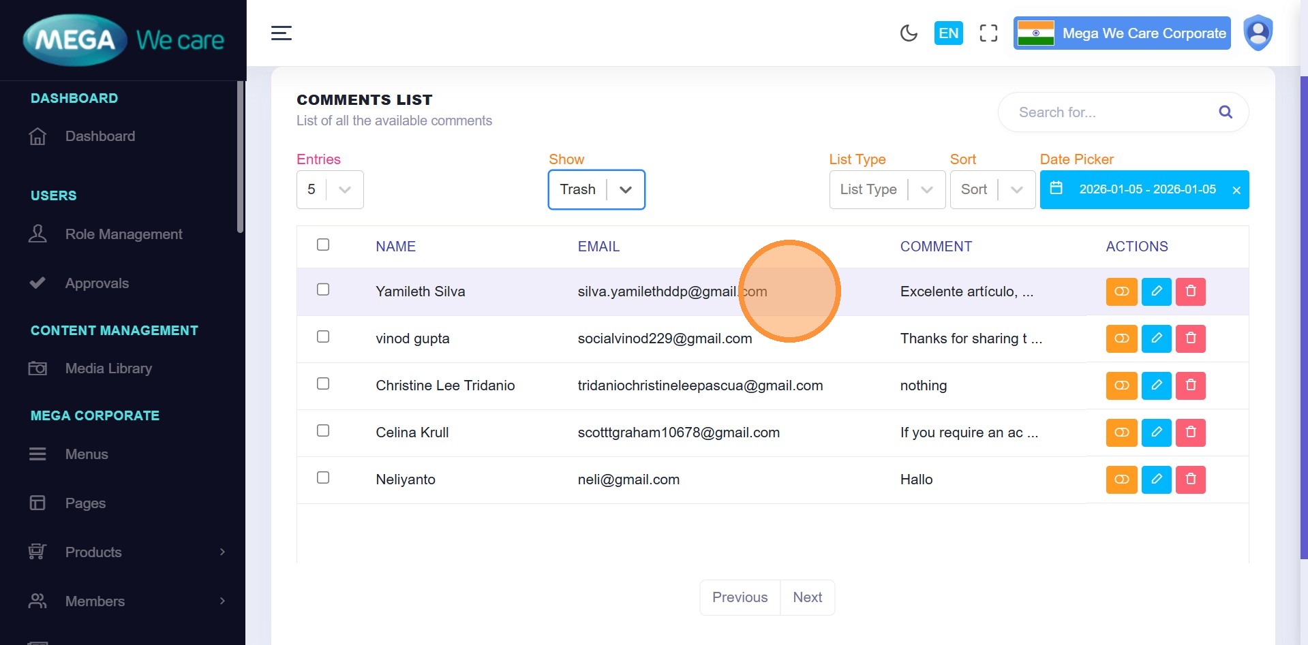Enter fullscreen mode using header icon

point(988,33)
